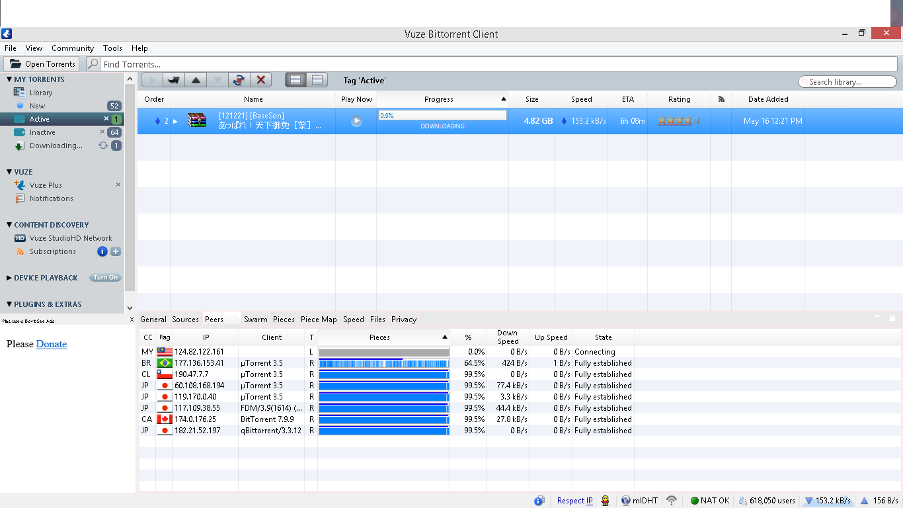The image size is (903, 508).
Task: Click the wireless signal status bar icon
Action: (x=672, y=501)
